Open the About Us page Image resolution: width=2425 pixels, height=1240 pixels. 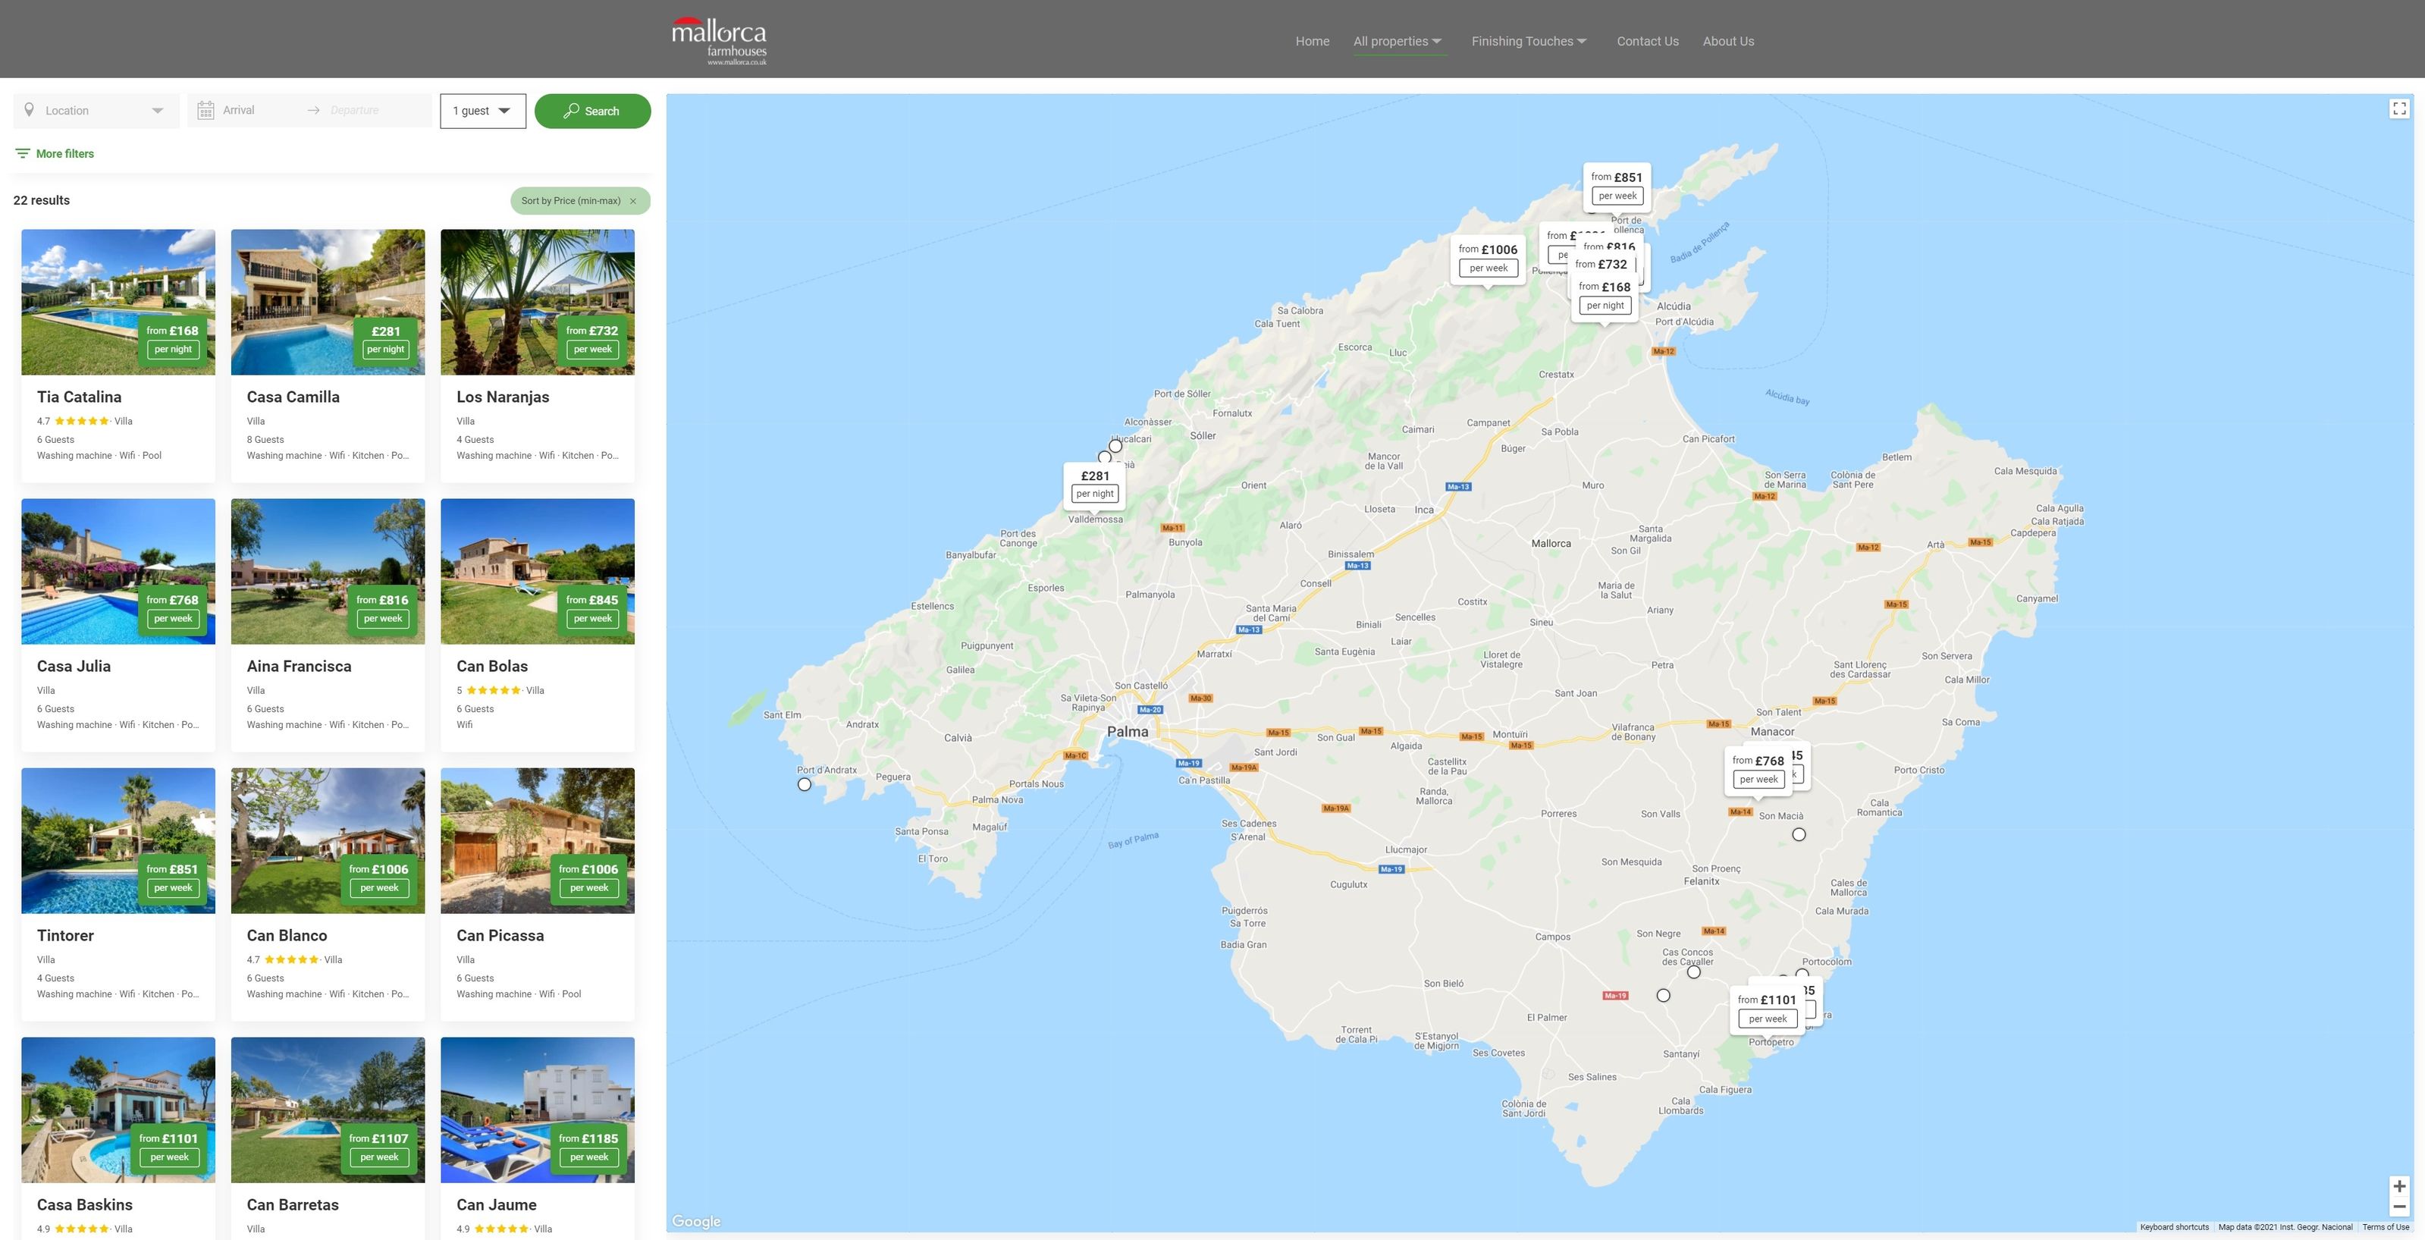tap(1728, 42)
